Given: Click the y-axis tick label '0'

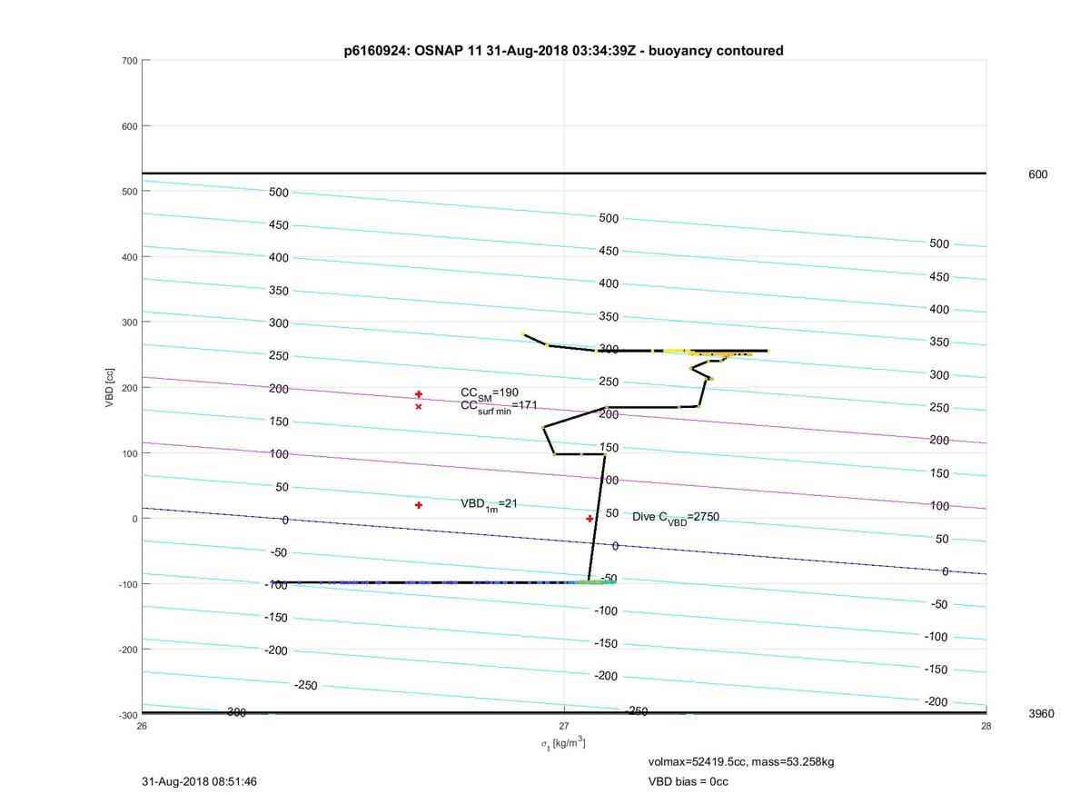Looking at the screenshot, I should pyautogui.click(x=134, y=519).
